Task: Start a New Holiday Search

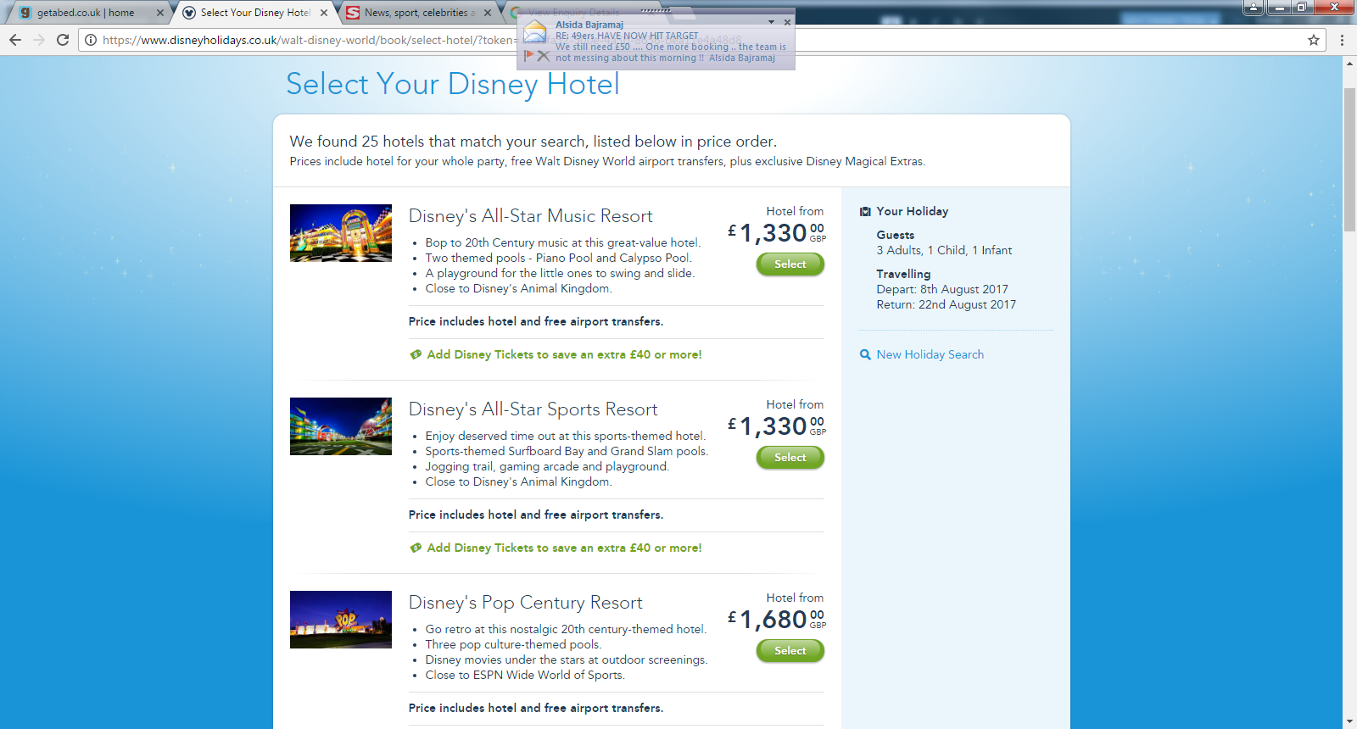Action: [930, 354]
